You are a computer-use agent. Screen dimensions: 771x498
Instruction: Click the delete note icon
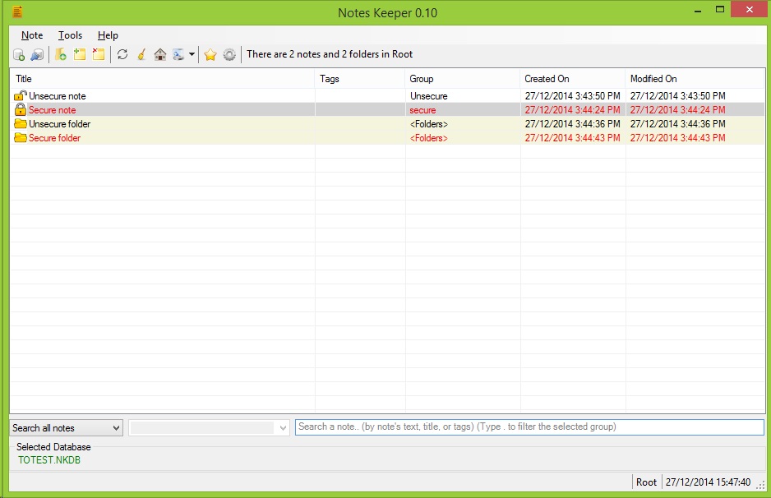point(99,55)
